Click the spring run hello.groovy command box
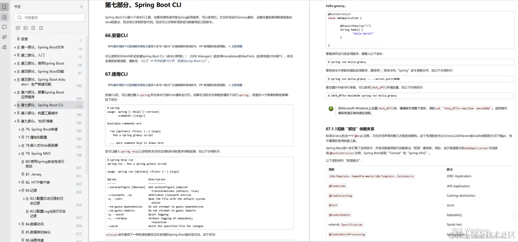518x242 pixels. [x=420, y=62]
